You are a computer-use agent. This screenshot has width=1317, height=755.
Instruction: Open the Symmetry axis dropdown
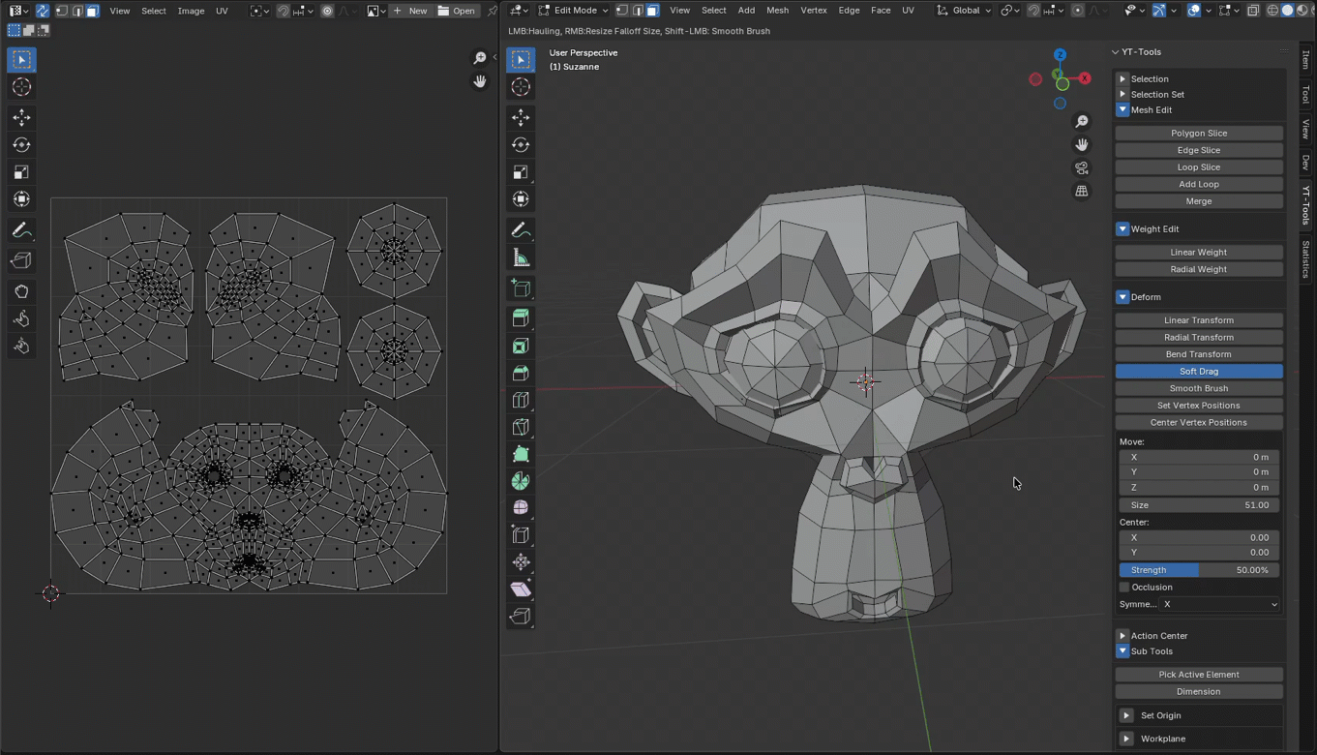[x=1219, y=604]
